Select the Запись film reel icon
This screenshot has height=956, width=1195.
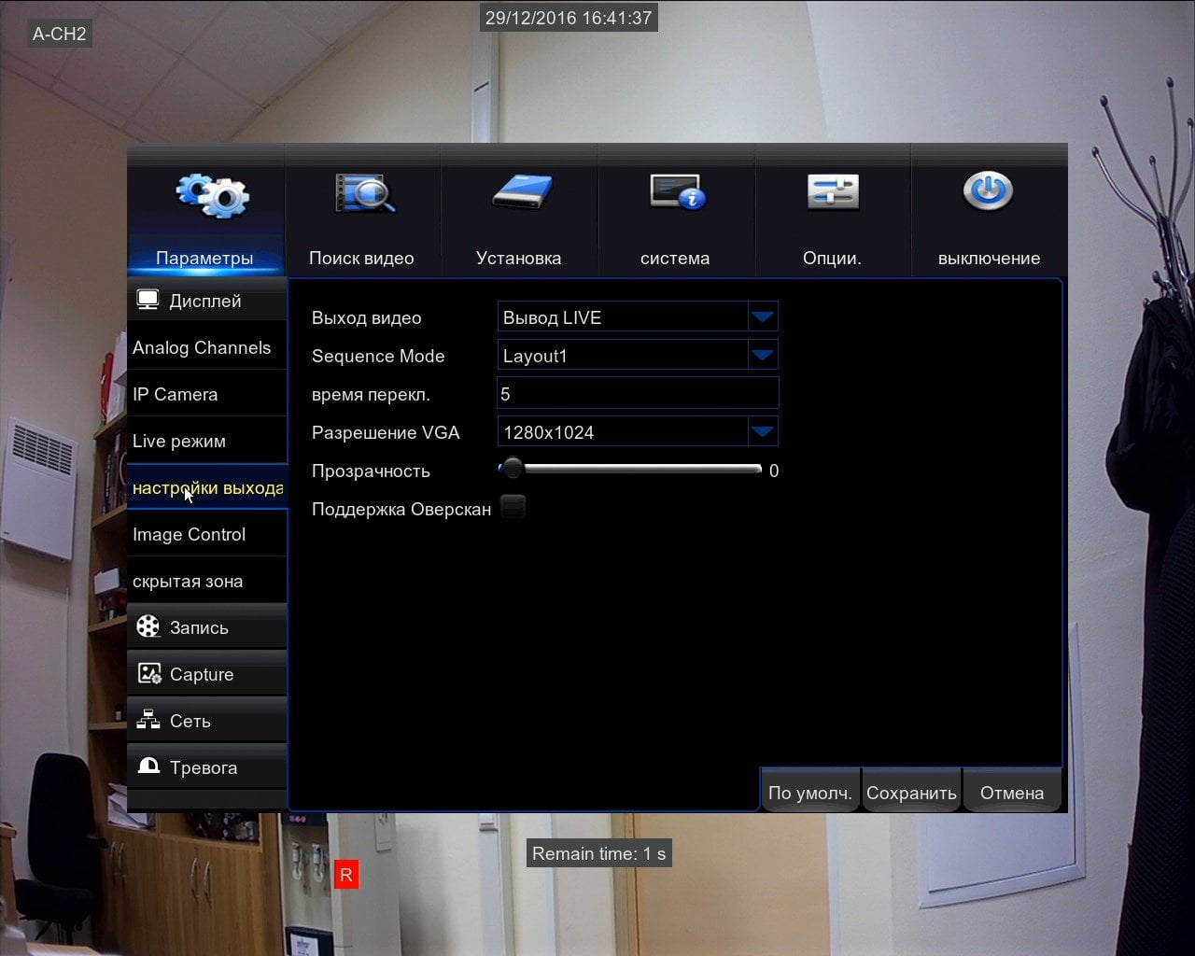tap(148, 626)
